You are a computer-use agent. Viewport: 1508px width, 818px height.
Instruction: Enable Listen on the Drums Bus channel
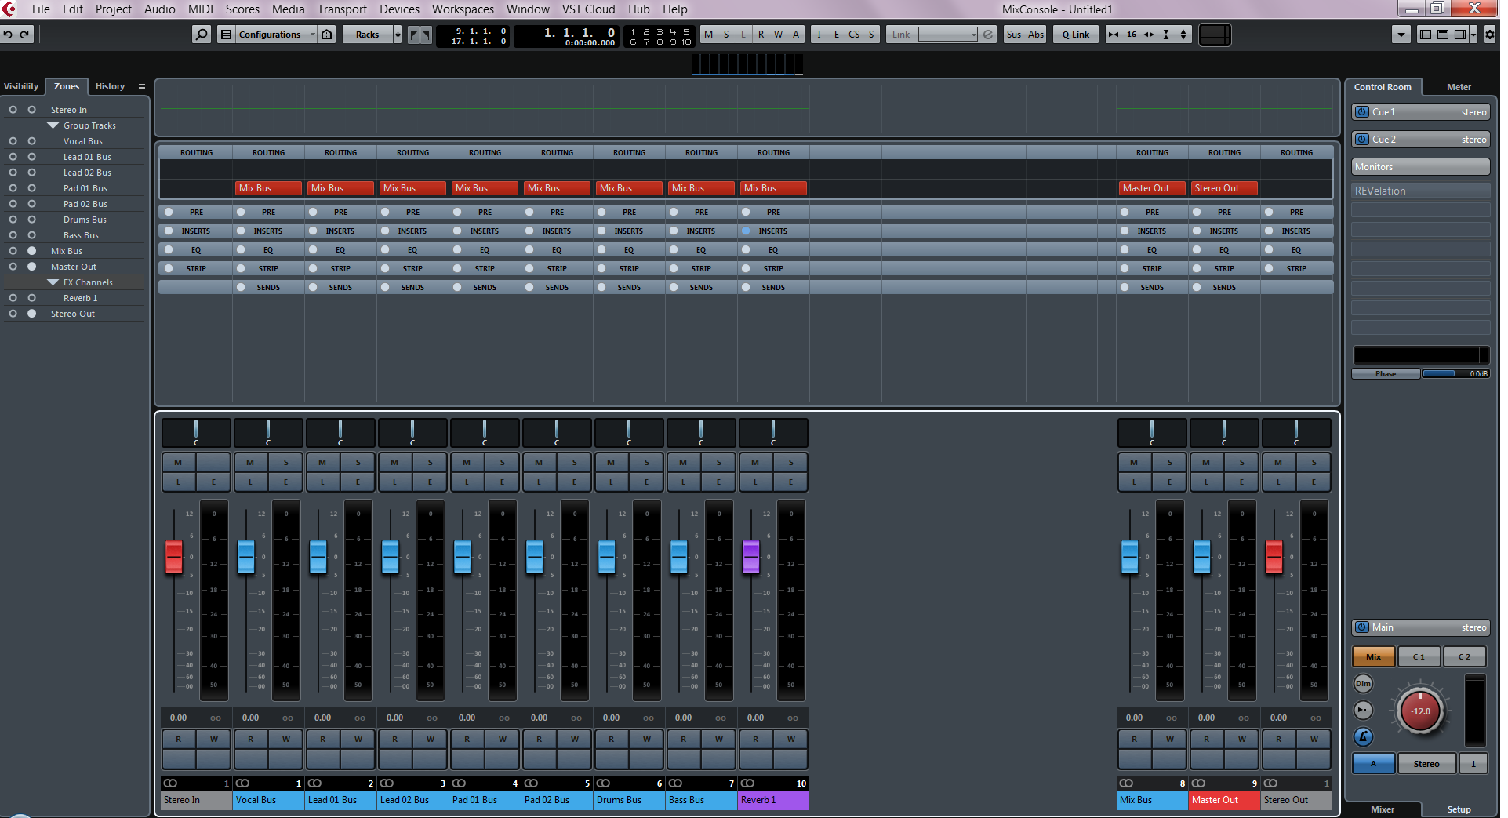click(x=611, y=482)
